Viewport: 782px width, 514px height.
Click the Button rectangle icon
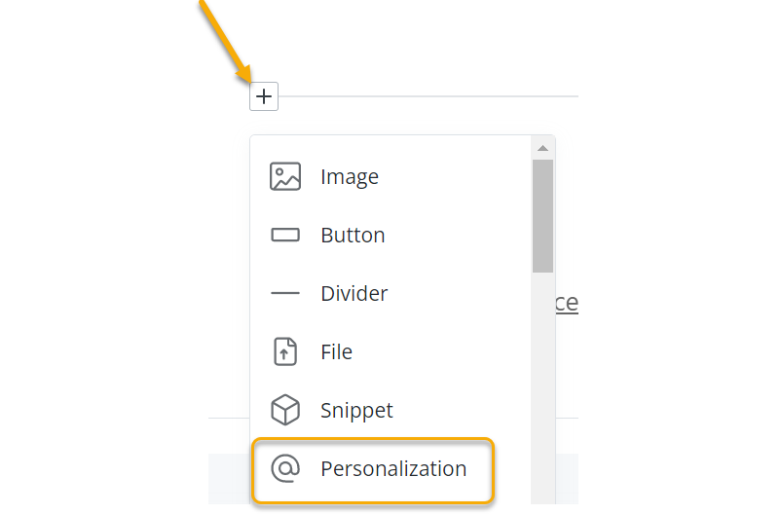point(285,236)
